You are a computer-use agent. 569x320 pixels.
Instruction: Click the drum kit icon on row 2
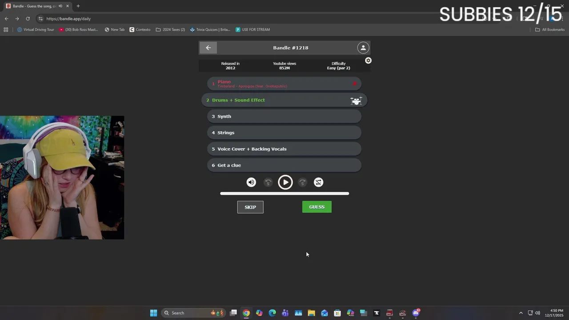(356, 100)
